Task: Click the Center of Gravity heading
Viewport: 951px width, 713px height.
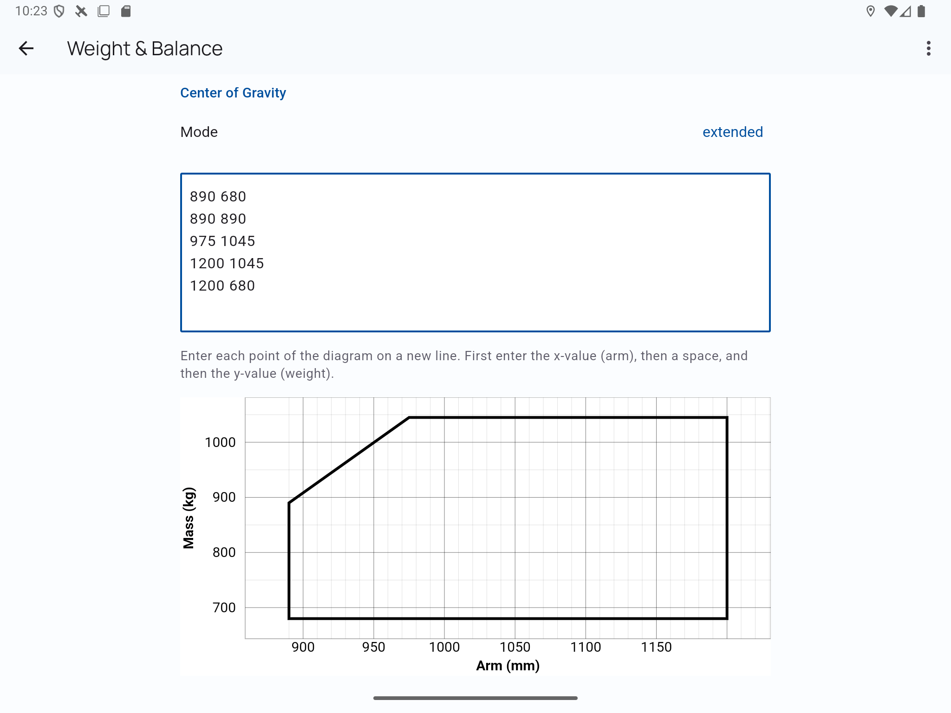Action: [233, 93]
